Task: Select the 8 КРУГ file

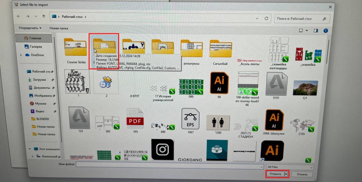Action: (134, 96)
